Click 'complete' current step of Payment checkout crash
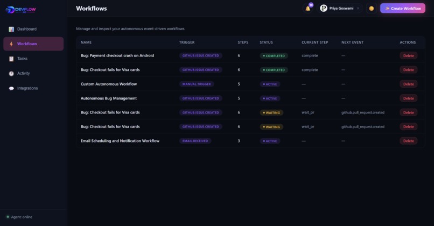The width and height of the screenshot is (434, 226). (310, 55)
